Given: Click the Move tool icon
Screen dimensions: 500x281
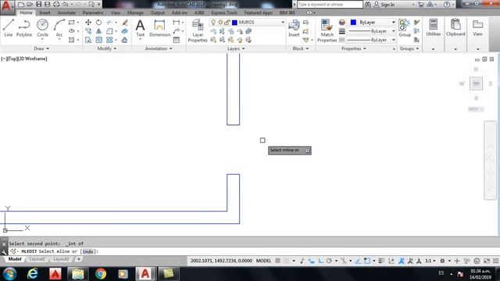Looking at the screenshot, I should 88,23.
